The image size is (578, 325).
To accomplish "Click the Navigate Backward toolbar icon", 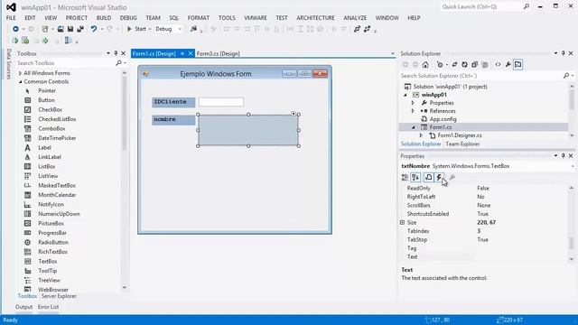I will tap(15, 29).
